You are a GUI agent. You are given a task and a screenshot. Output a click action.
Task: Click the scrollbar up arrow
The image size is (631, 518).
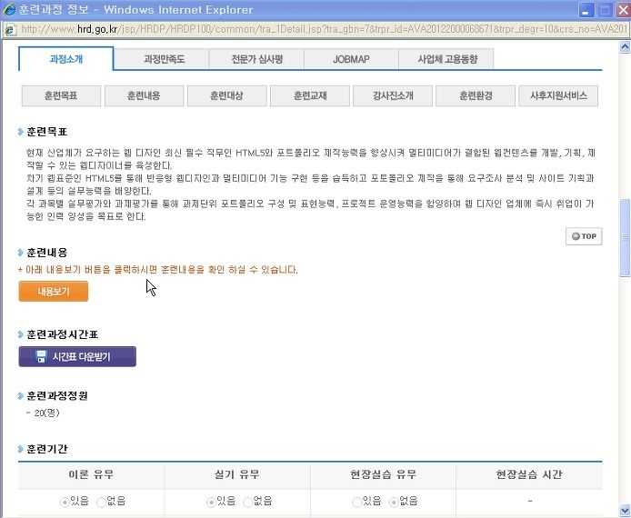coord(625,47)
